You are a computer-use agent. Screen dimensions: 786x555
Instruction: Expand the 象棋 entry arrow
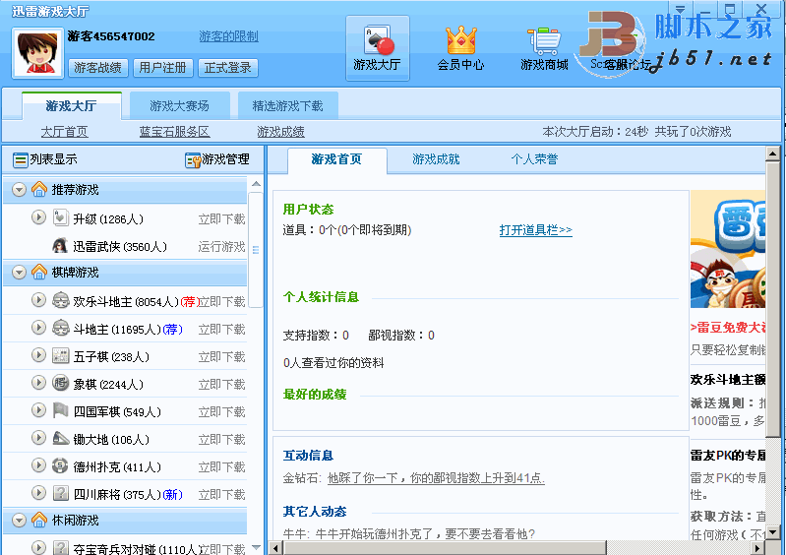[38, 383]
